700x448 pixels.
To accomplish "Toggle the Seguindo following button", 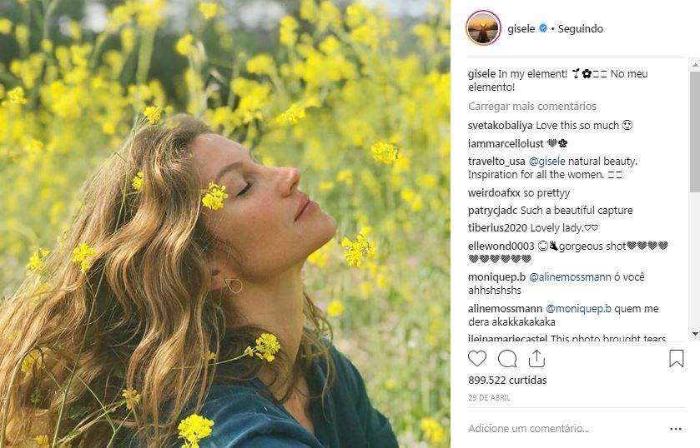I will (581, 29).
